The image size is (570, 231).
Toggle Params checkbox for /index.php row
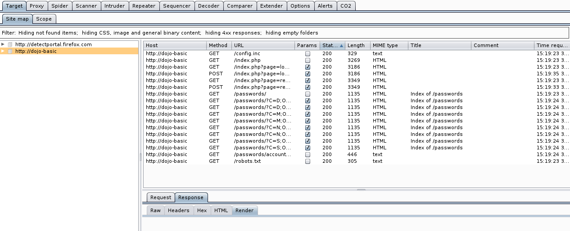pos(308,60)
